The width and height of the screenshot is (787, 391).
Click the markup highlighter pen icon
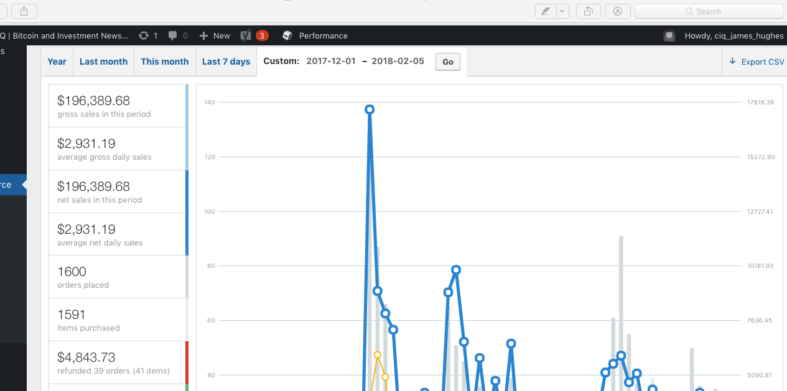tap(545, 11)
